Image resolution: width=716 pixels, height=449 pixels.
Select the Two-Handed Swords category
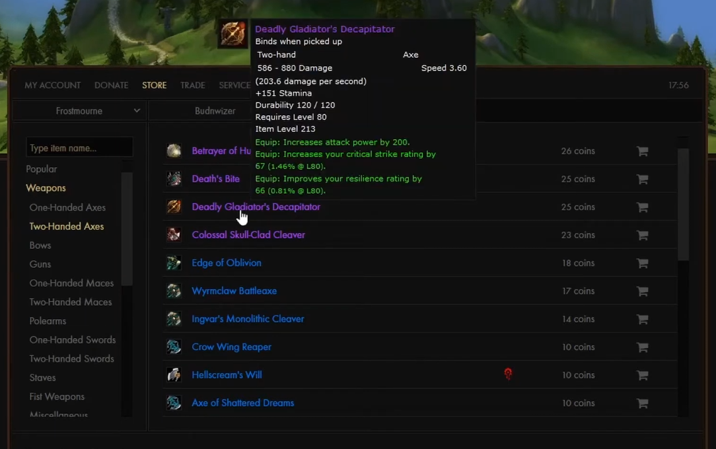(x=72, y=359)
